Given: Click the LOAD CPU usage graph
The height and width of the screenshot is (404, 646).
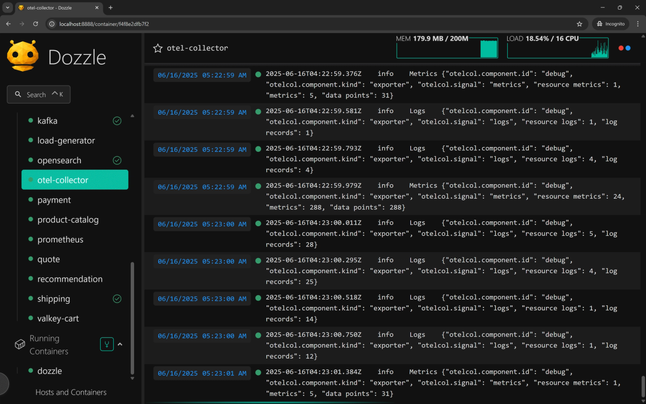Looking at the screenshot, I should (x=558, y=50).
